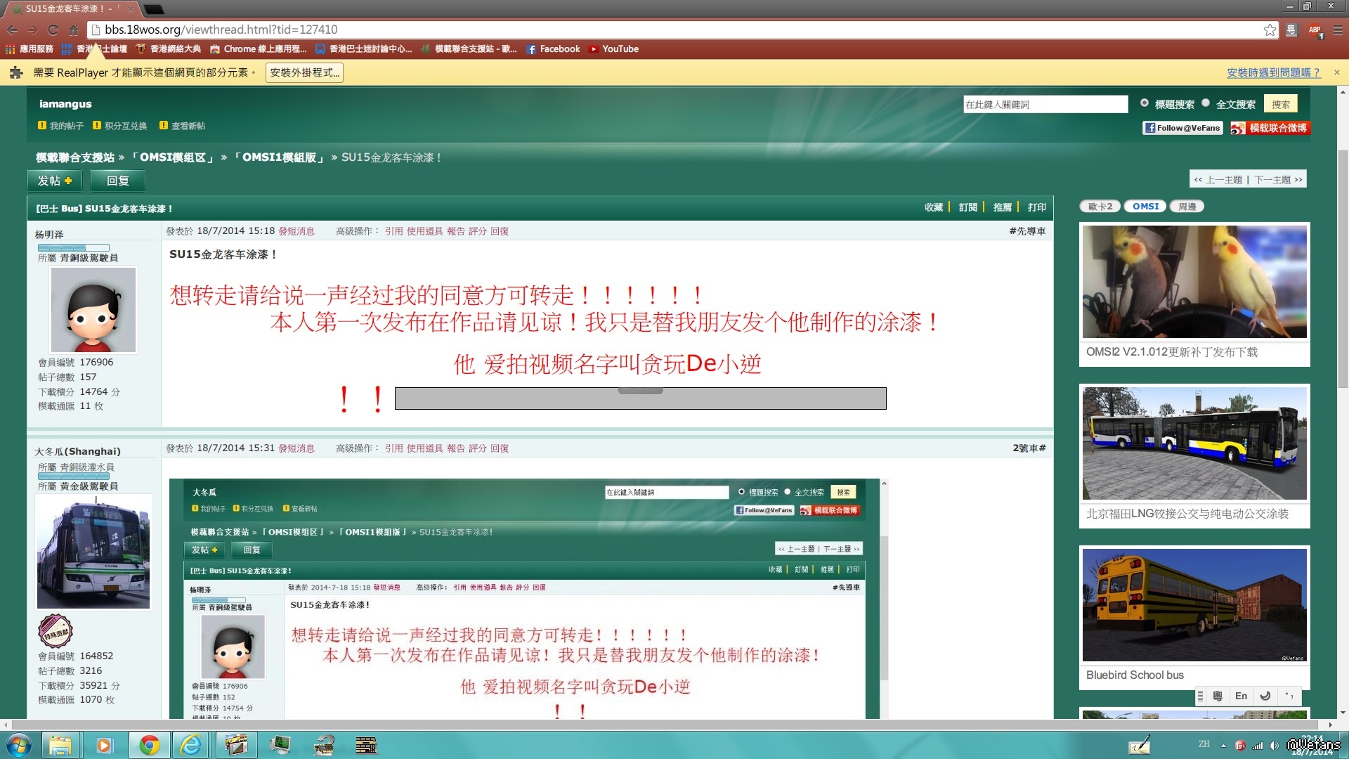Select 標題搜索 radio button

click(x=1145, y=103)
